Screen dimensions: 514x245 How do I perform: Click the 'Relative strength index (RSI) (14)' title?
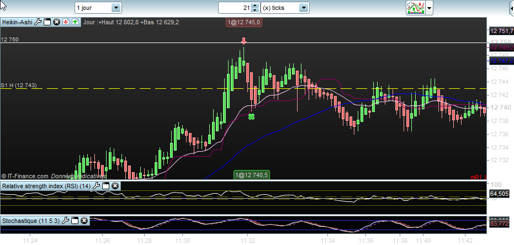click(x=46, y=186)
